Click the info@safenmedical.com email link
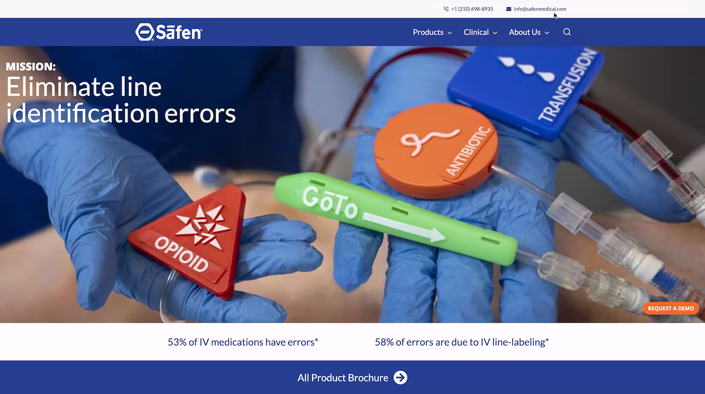 (540, 9)
